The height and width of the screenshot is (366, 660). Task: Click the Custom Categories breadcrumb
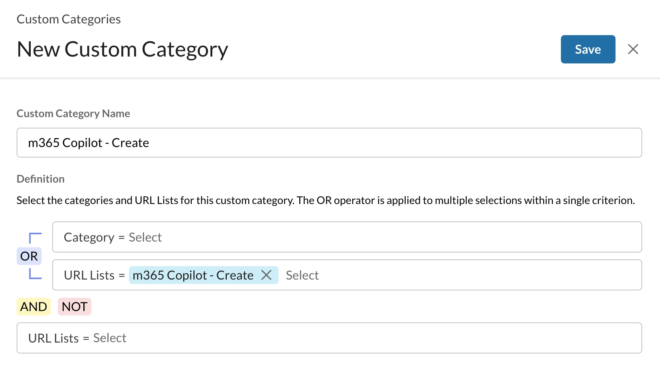click(69, 19)
